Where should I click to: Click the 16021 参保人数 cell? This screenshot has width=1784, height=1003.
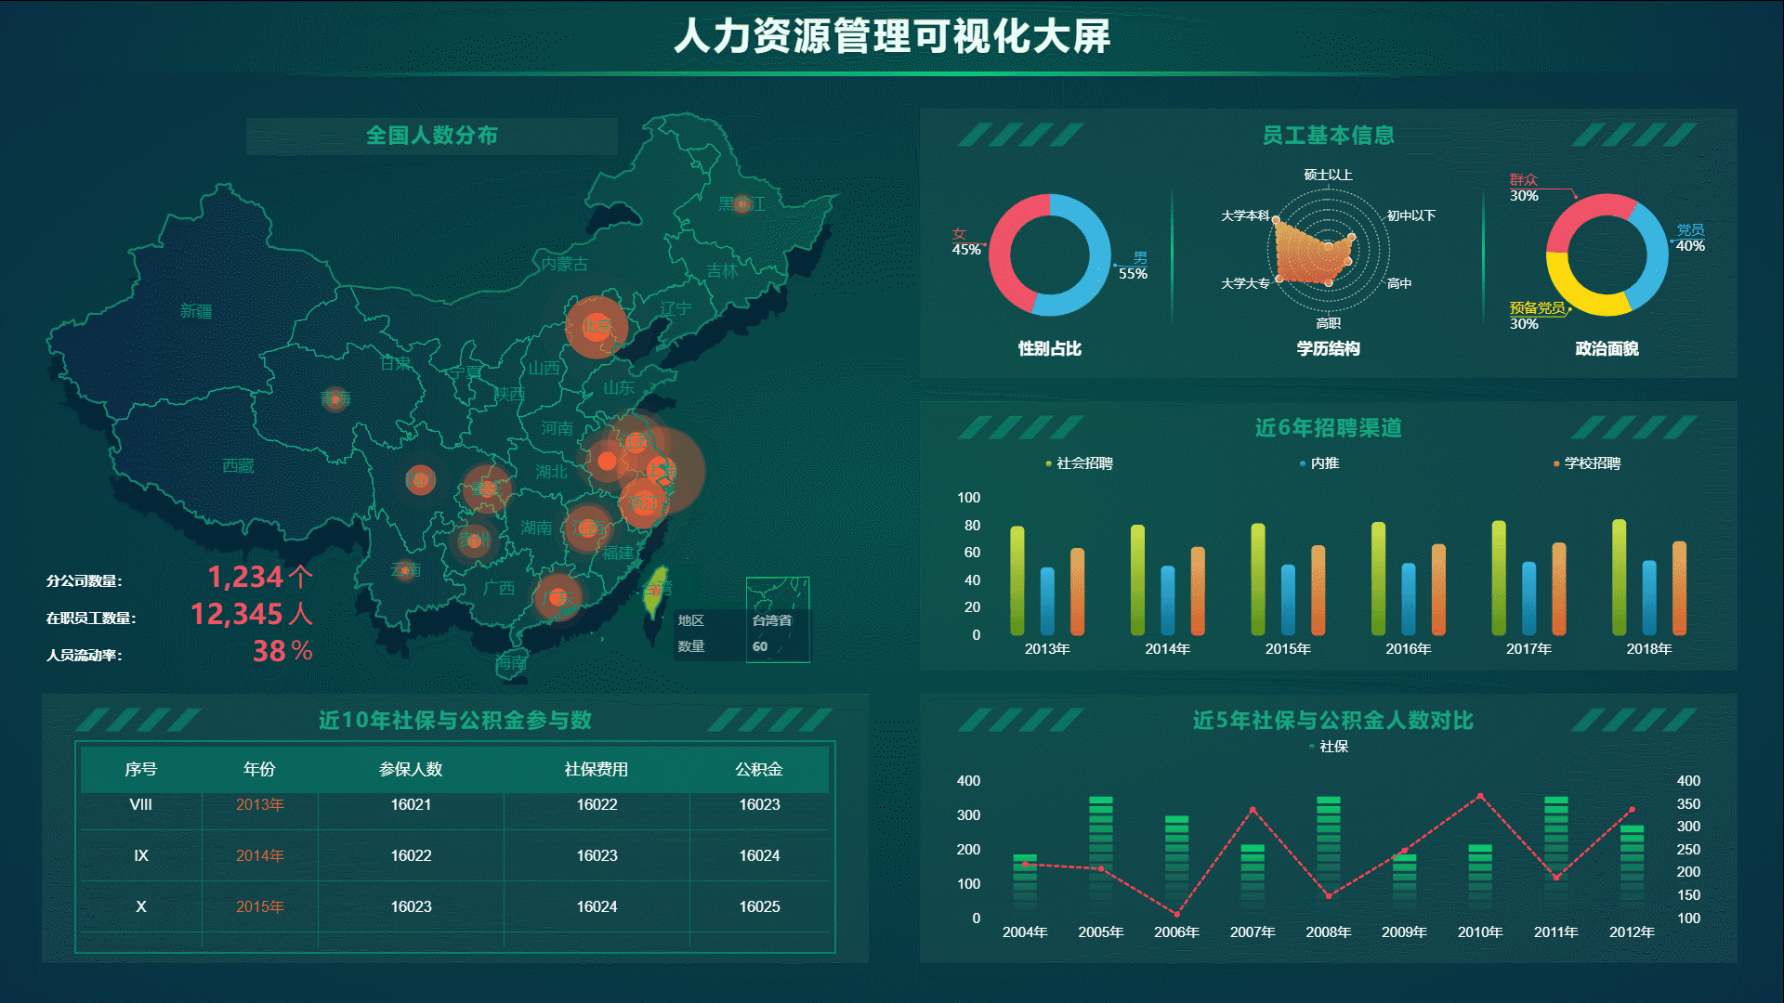pyautogui.click(x=411, y=804)
